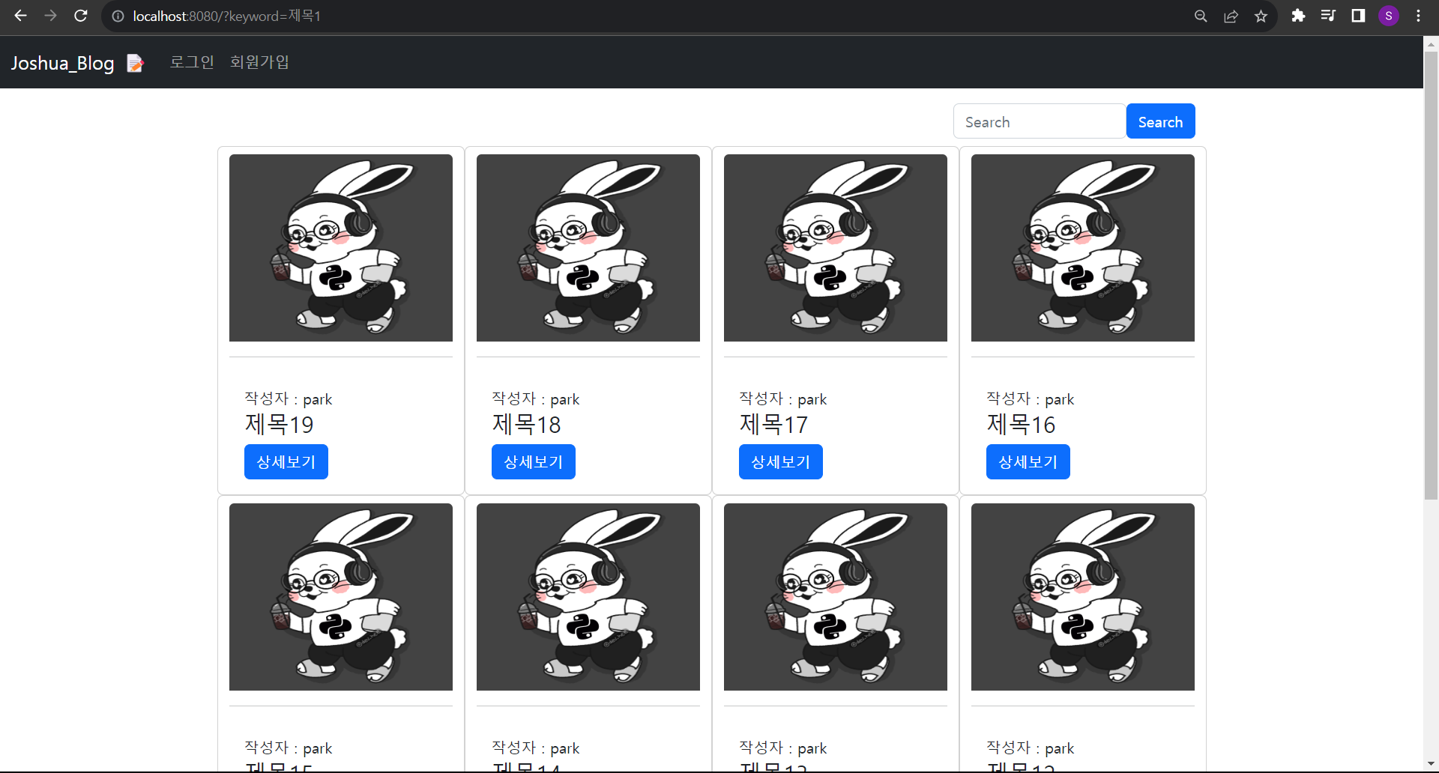Click the rabbit thumbnail of 제목16 card
Screen dimensions: 1439x773
1083,248
